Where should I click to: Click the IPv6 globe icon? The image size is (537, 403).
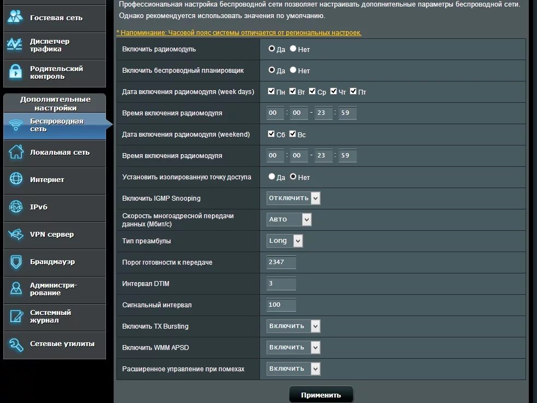(16, 207)
